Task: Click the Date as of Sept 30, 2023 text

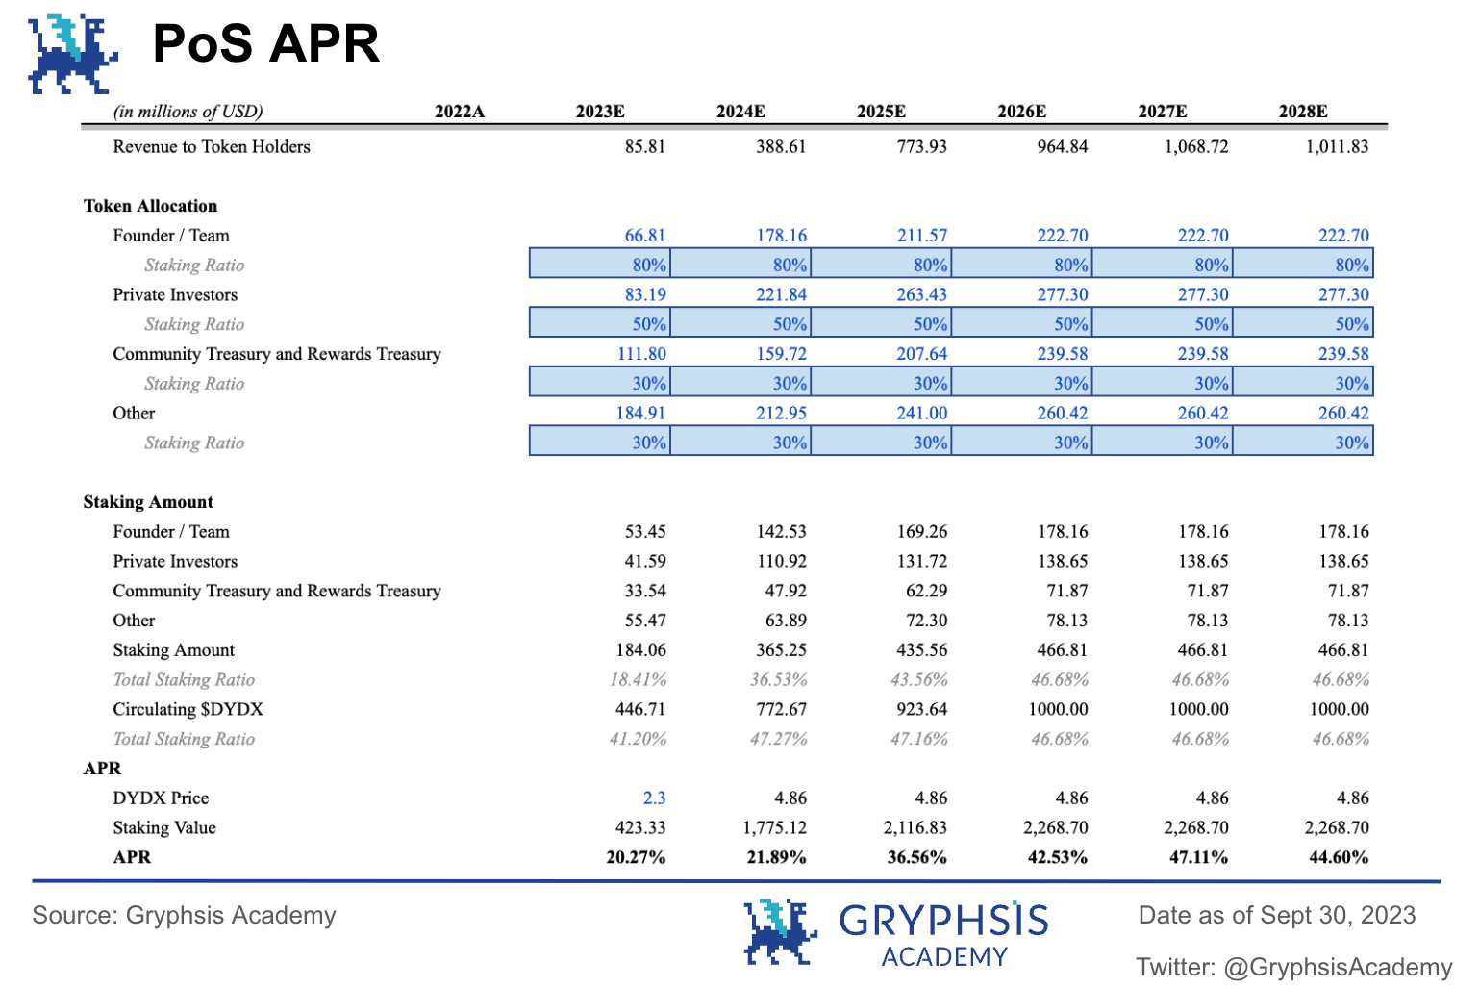Action: (1277, 915)
